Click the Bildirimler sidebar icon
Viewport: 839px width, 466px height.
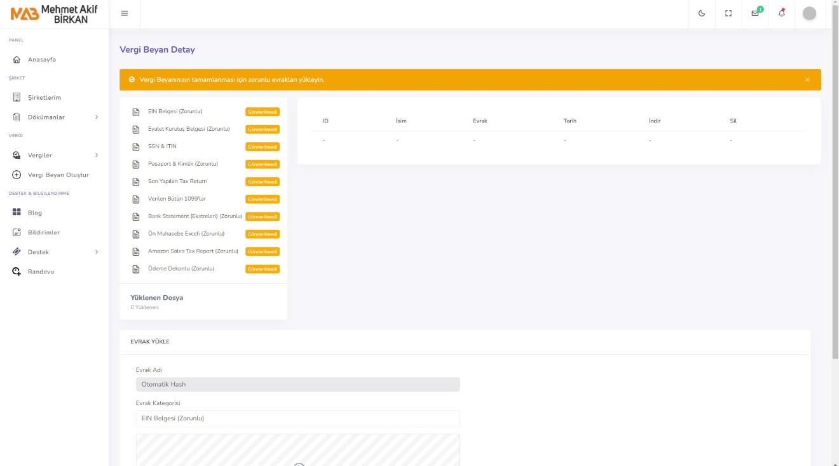17,232
